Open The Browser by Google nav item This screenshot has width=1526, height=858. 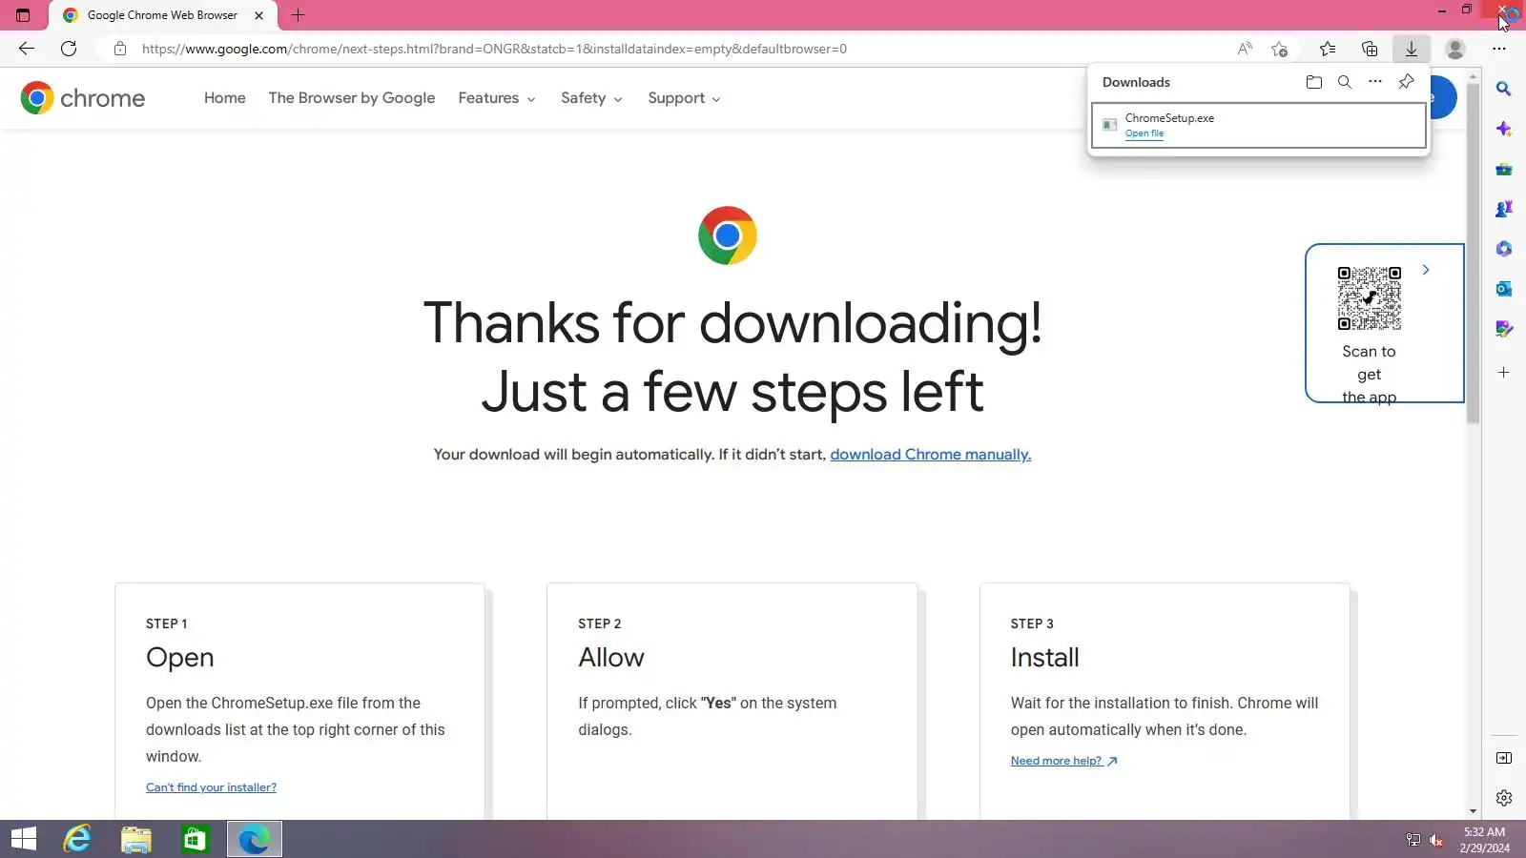352,98
